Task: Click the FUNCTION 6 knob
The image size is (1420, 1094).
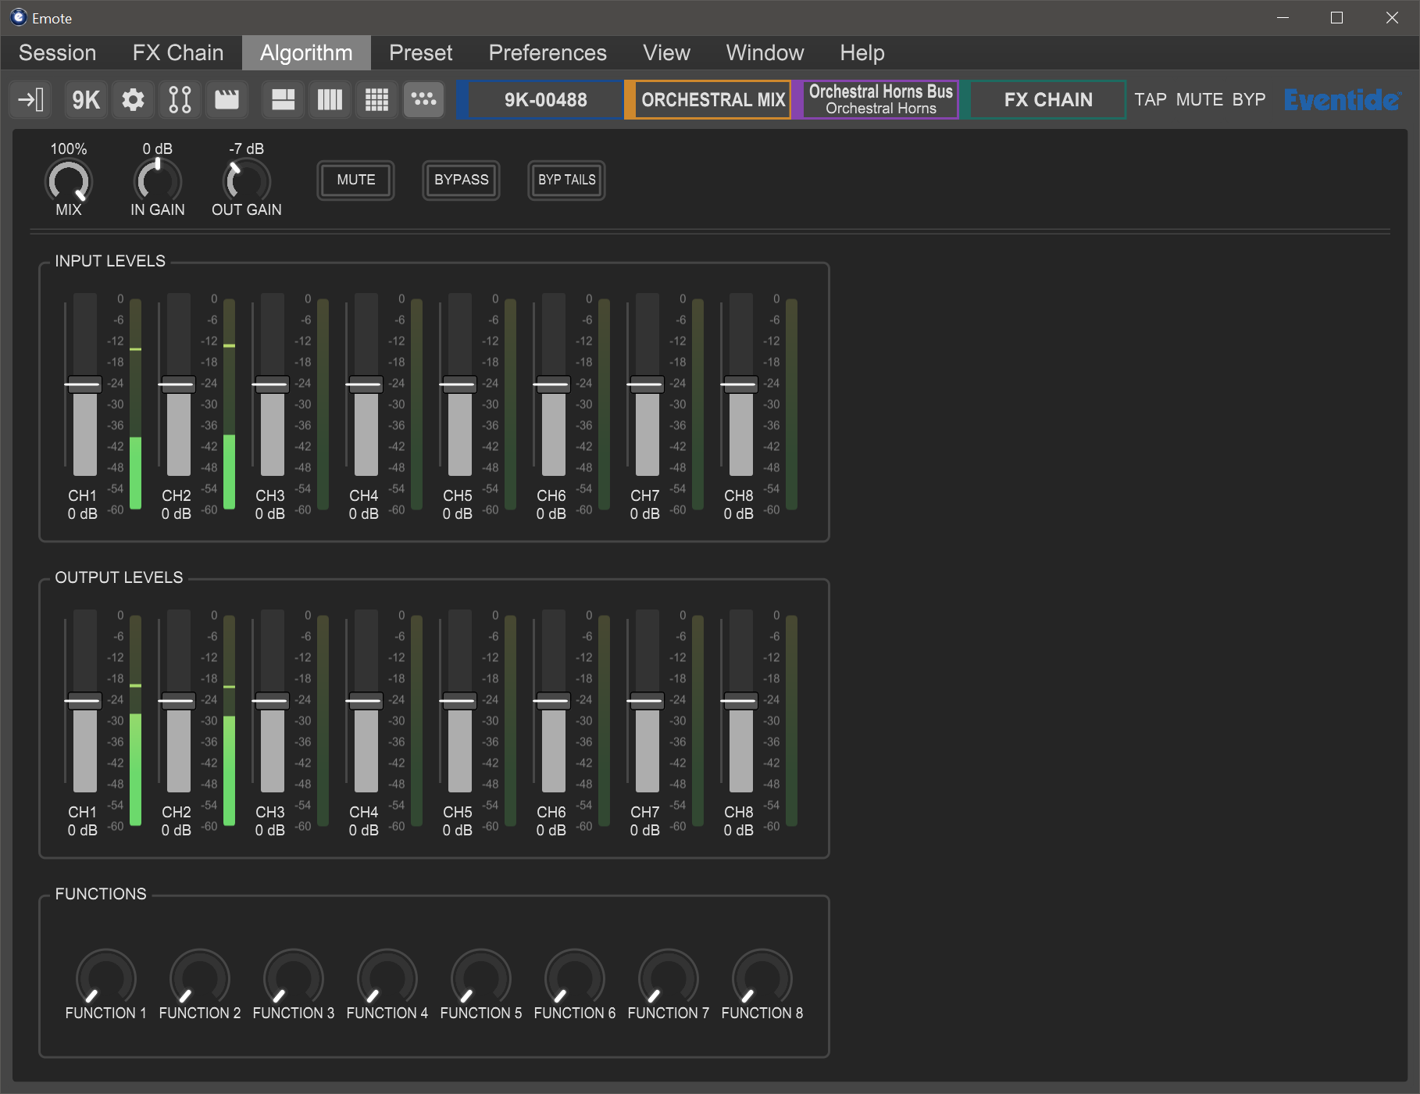Action: [575, 977]
